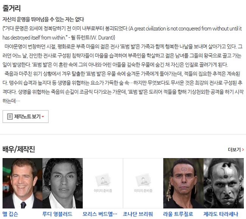The image size is (246, 219).
Task: Click the 제라도 타라세나 name link
Action: (x=221, y=214)
